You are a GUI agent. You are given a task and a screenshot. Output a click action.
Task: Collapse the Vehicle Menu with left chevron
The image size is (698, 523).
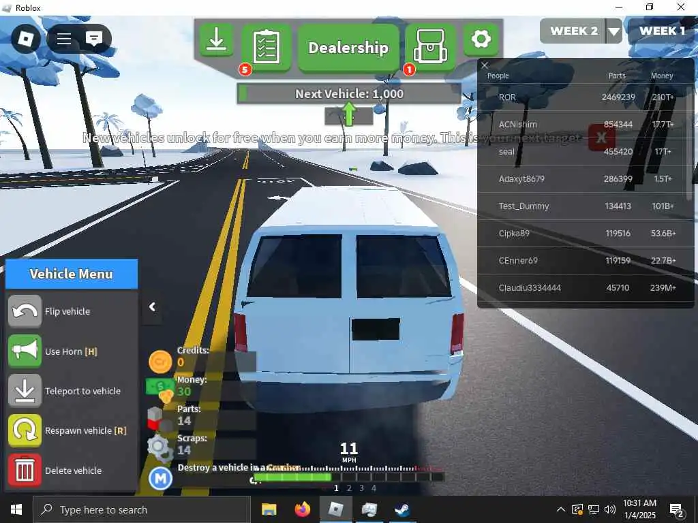click(x=152, y=307)
